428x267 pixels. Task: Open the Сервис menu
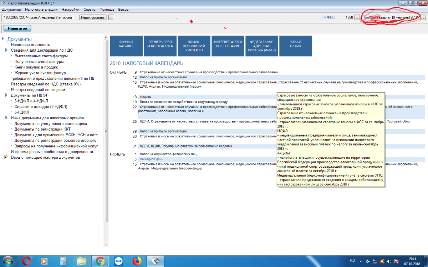point(90,10)
